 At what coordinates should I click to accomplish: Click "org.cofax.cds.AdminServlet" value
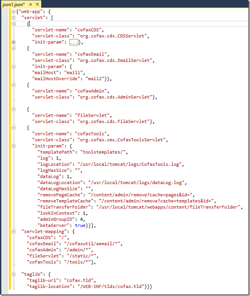click(x=115, y=97)
